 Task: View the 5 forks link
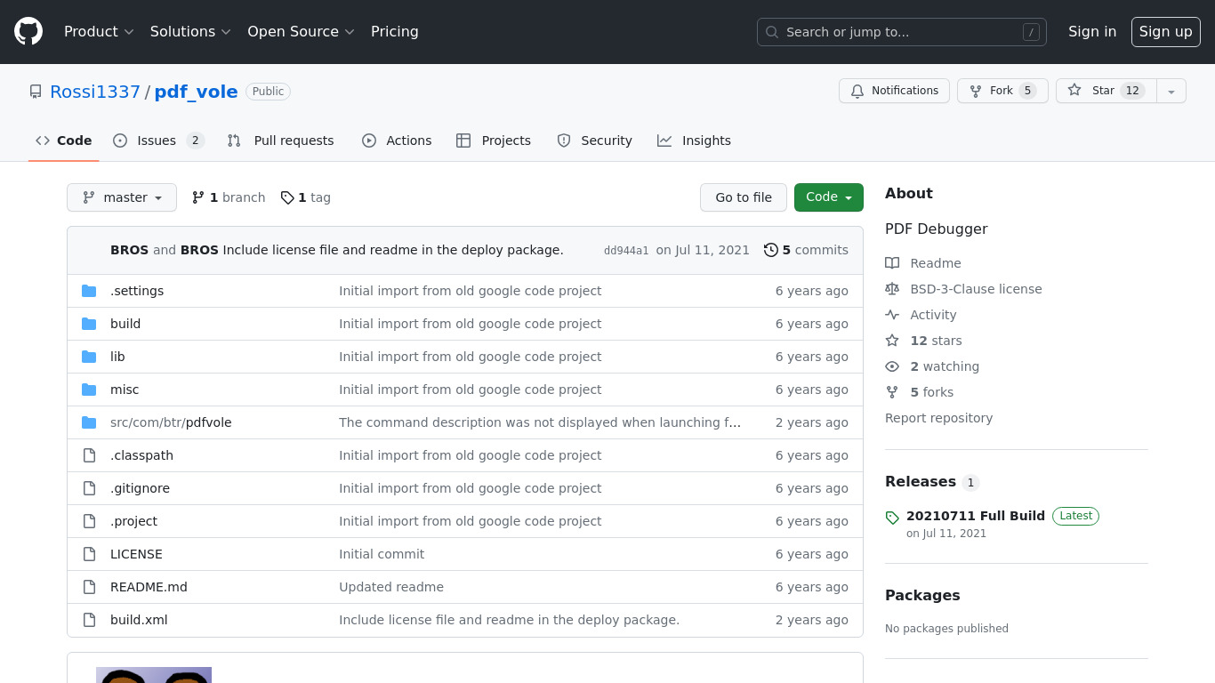click(x=919, y=392)
